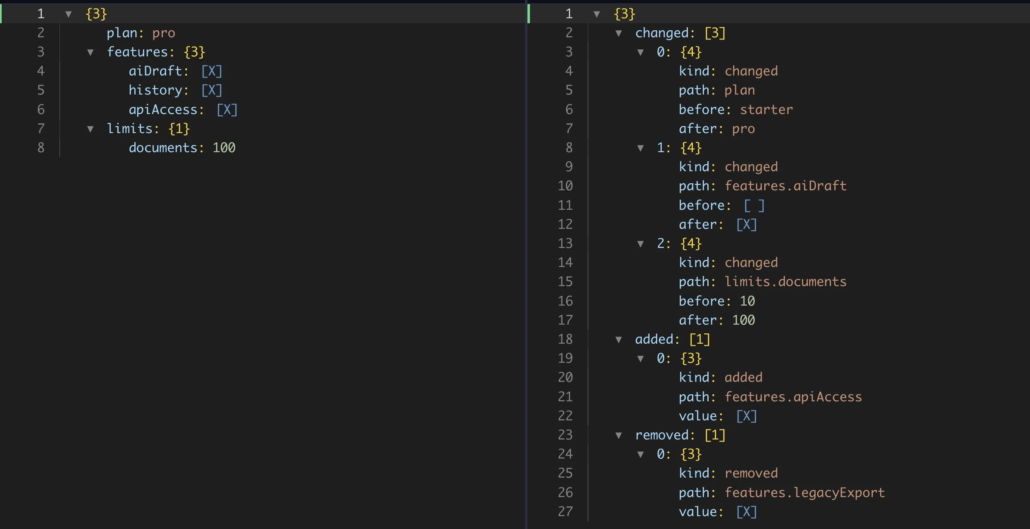
Task: Toggle the aiDraft checkbox in left pane
Action: pos(212,71)
